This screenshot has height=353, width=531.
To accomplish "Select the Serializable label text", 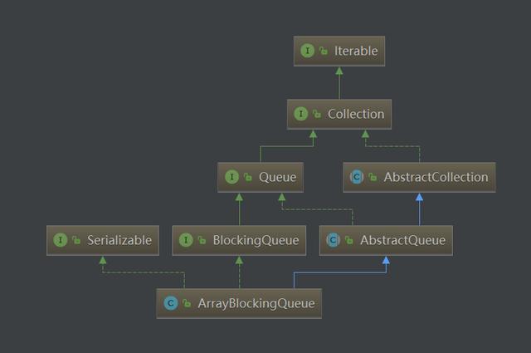I will [119, 241].
